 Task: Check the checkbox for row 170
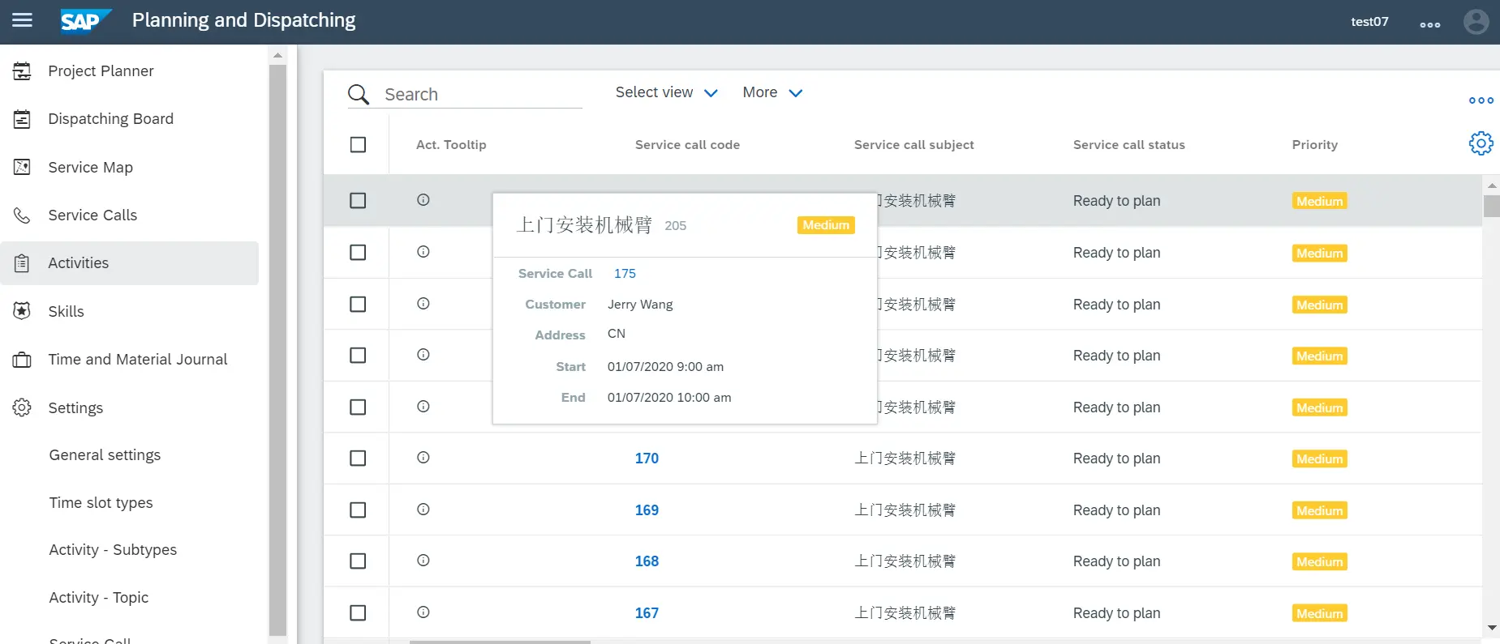(x=358, y=458)
